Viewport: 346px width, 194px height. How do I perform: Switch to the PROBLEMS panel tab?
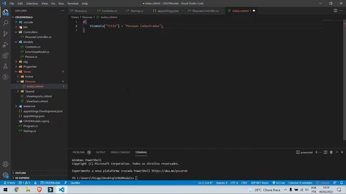(81, 152)
